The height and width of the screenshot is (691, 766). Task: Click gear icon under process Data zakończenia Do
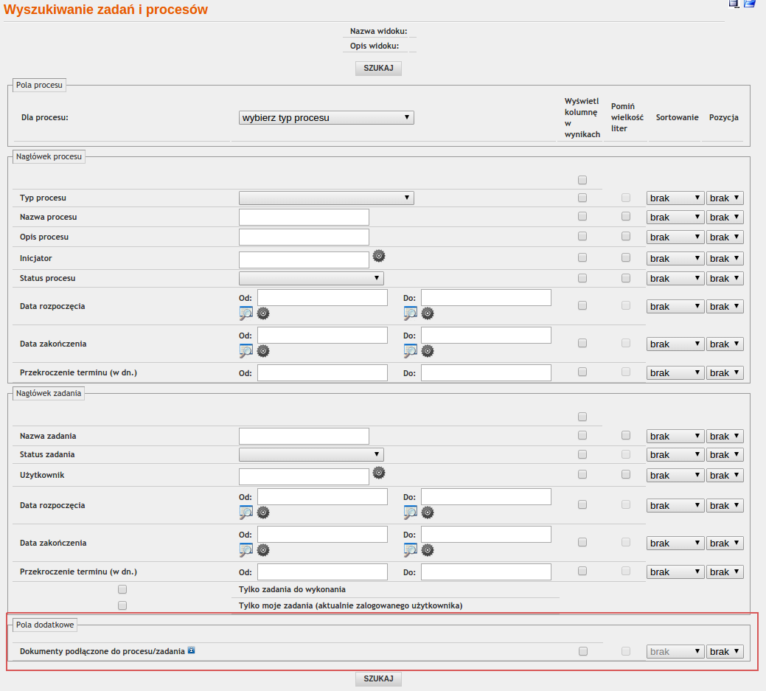[428, 350]
